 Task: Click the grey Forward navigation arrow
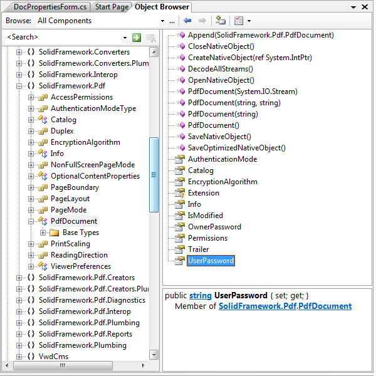(x=202, y=21)
